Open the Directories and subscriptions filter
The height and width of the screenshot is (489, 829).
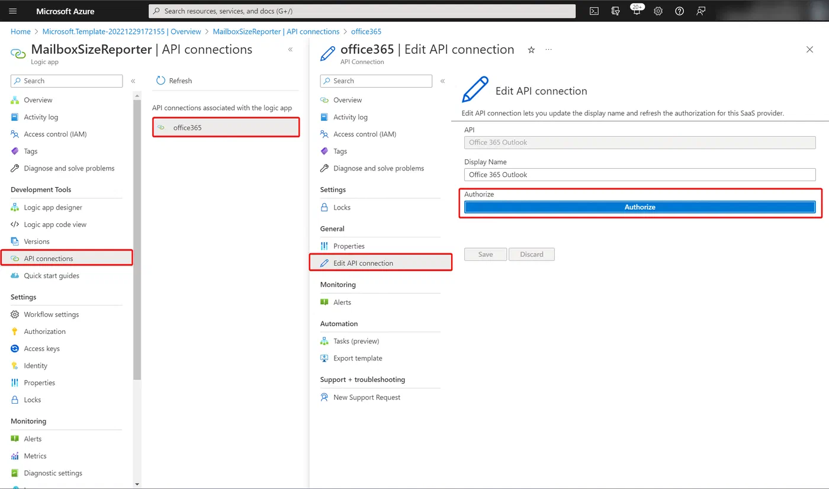(616, 11)
